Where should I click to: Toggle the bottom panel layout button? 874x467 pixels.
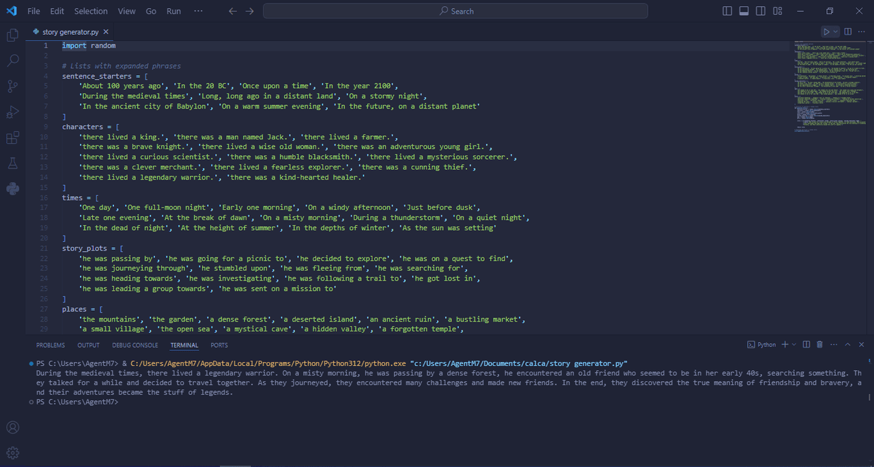coord(744,11)
